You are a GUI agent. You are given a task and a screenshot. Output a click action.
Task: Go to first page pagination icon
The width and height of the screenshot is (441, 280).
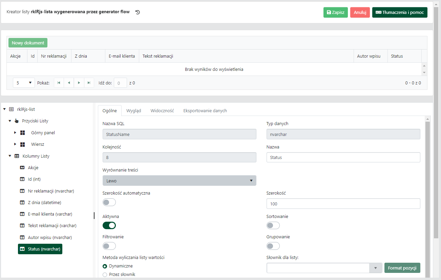click(59, 83)
